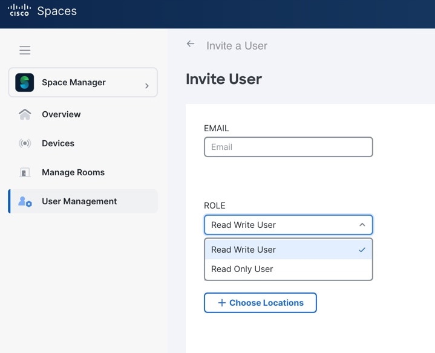Focus the Email input field
Image resolution: width=435 pixels, height=353 pixels.
tap(288, 147)
